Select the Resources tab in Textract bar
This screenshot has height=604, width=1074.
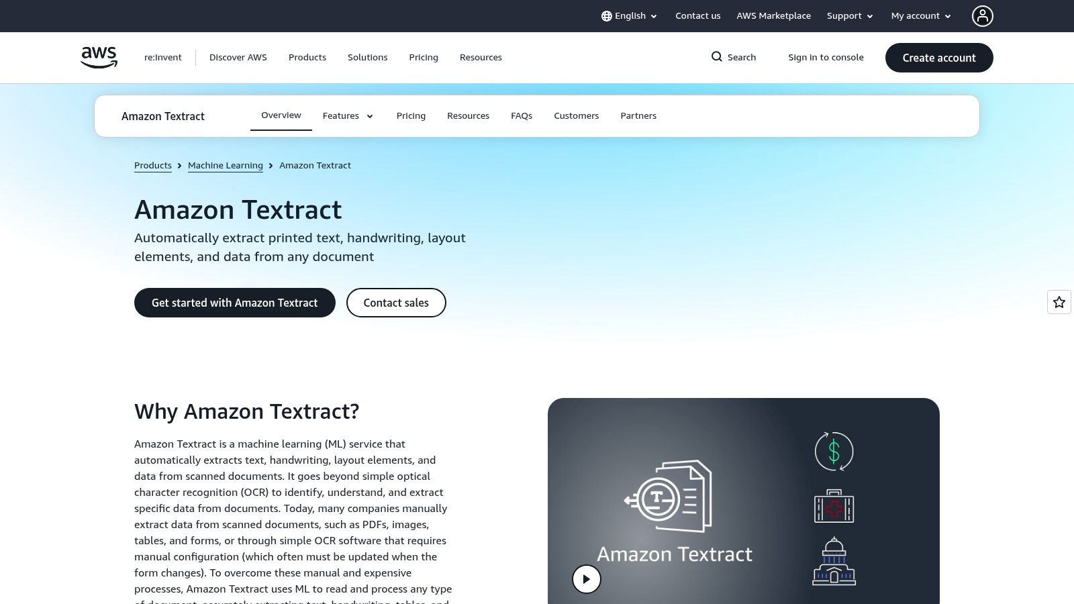(468, 116)
